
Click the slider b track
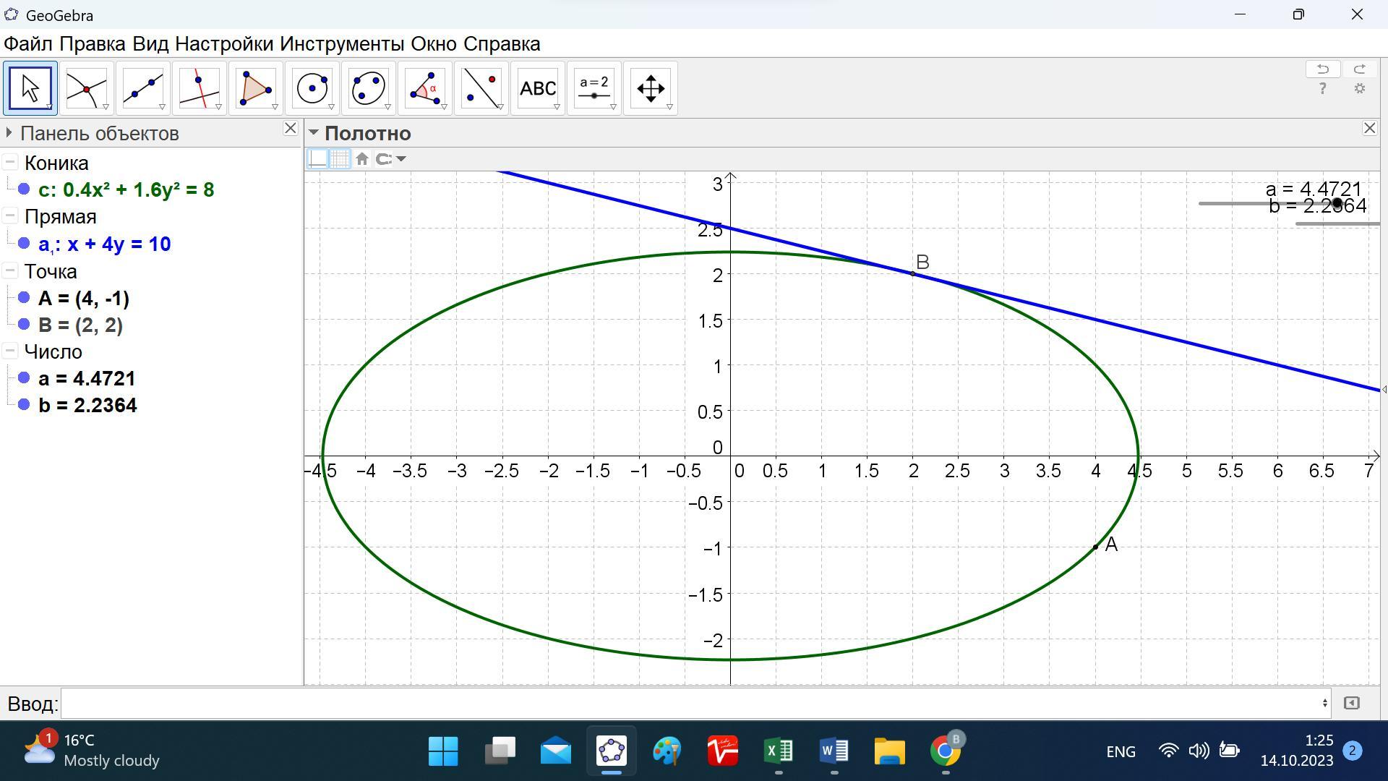[x=1337, y=223]
